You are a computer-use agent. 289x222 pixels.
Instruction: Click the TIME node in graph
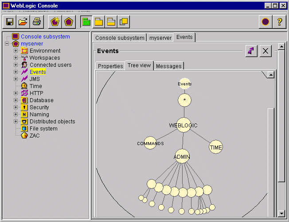[x=216, y=147]
